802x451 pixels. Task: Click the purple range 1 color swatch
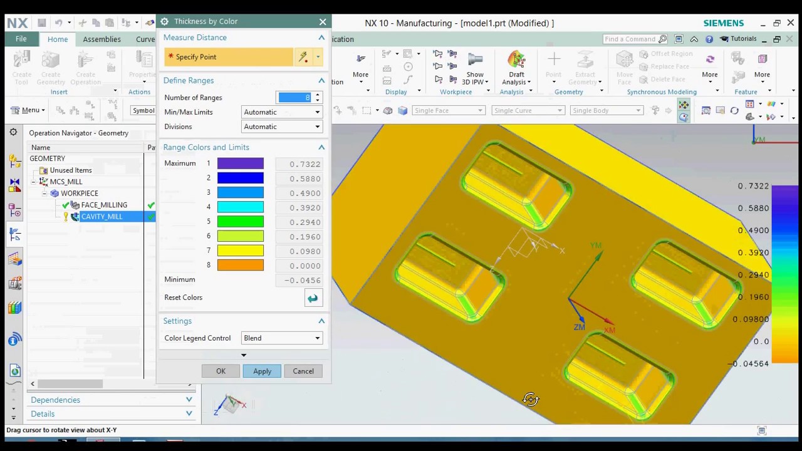241,163
